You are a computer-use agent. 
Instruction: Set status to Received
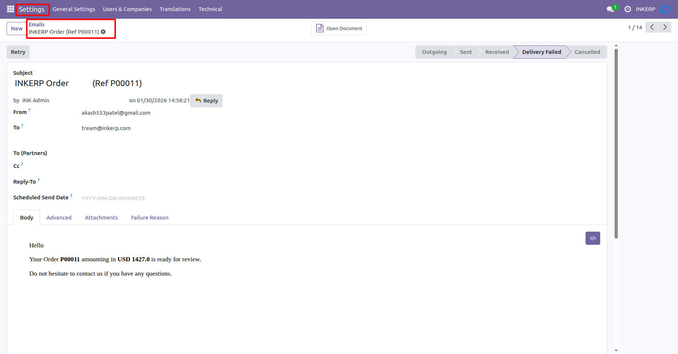497,52
